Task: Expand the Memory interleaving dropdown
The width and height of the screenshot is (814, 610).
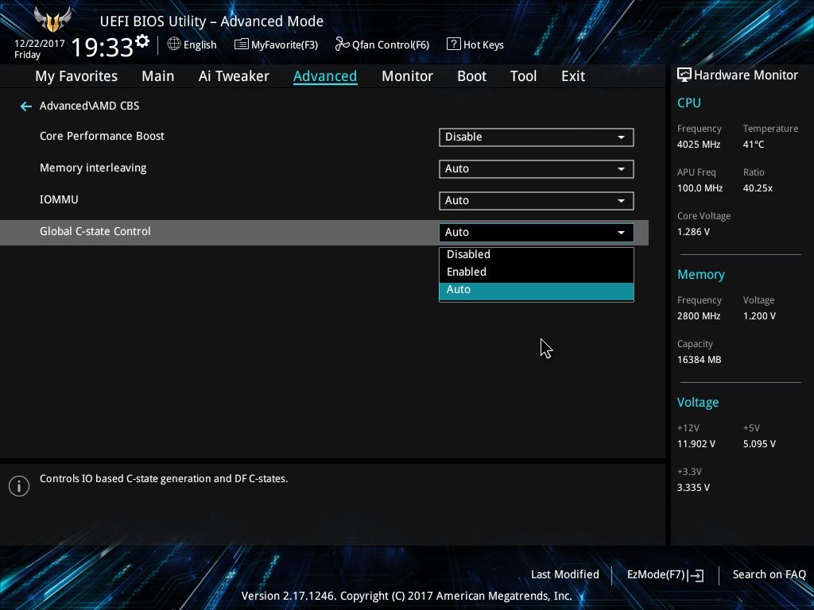Action: (x=537, y=169)
